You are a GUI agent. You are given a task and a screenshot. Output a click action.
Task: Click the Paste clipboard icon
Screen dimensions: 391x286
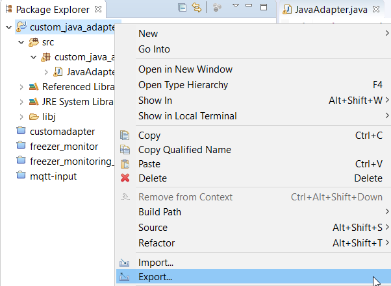click(x=125, y=164)
